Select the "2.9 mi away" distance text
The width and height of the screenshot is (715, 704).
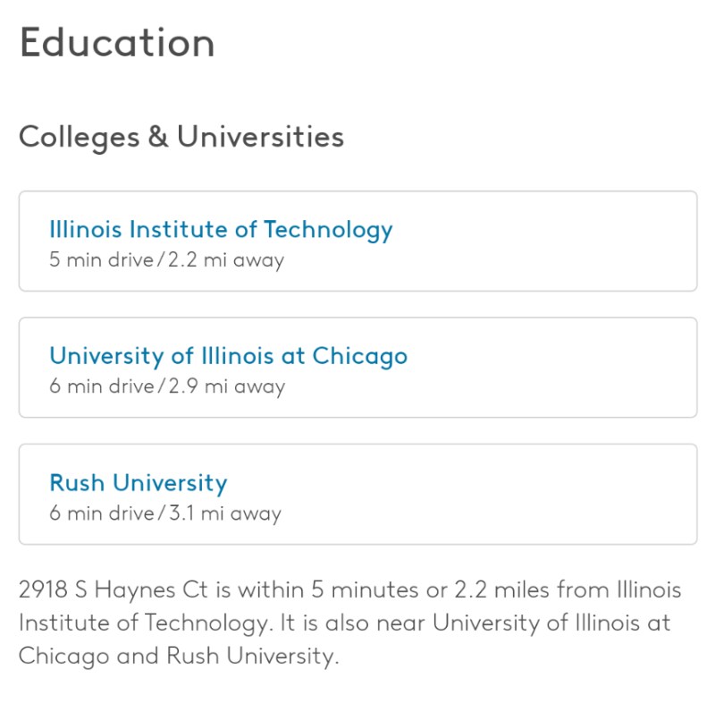click(x=227, y=386)
